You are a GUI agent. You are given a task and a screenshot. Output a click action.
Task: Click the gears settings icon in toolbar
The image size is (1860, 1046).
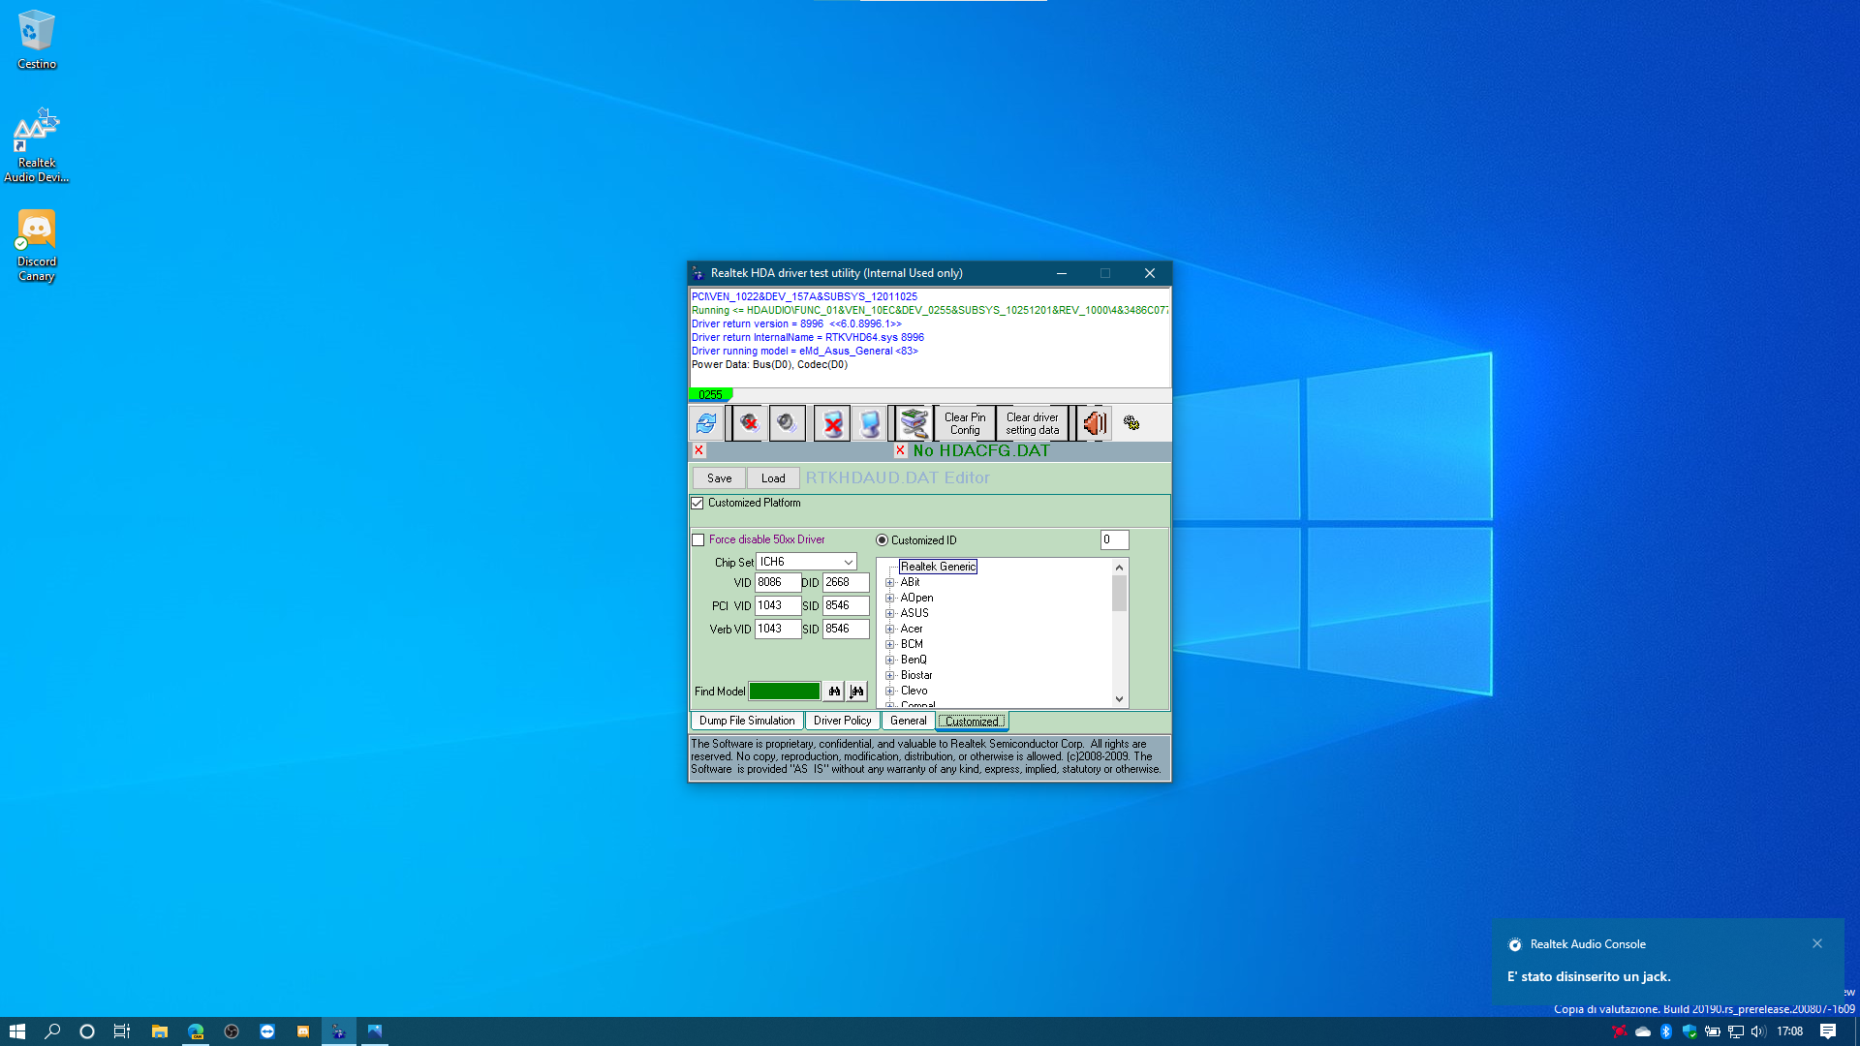1131,423
